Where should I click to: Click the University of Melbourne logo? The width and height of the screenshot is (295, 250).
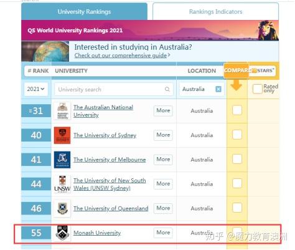click(x=62, y=160)
